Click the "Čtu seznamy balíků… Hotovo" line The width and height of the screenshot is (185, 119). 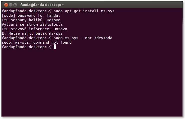(x=31, y=20)
